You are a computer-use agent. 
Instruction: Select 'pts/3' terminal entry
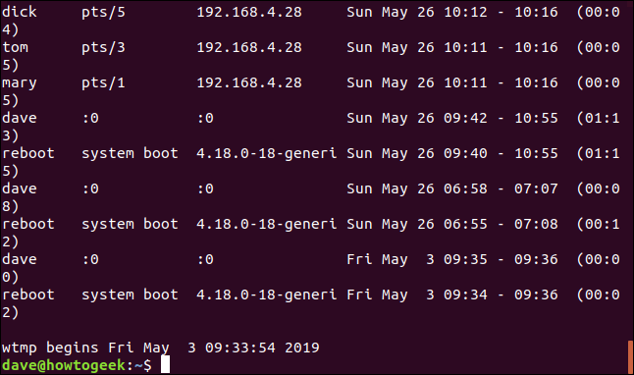[103, 48]
